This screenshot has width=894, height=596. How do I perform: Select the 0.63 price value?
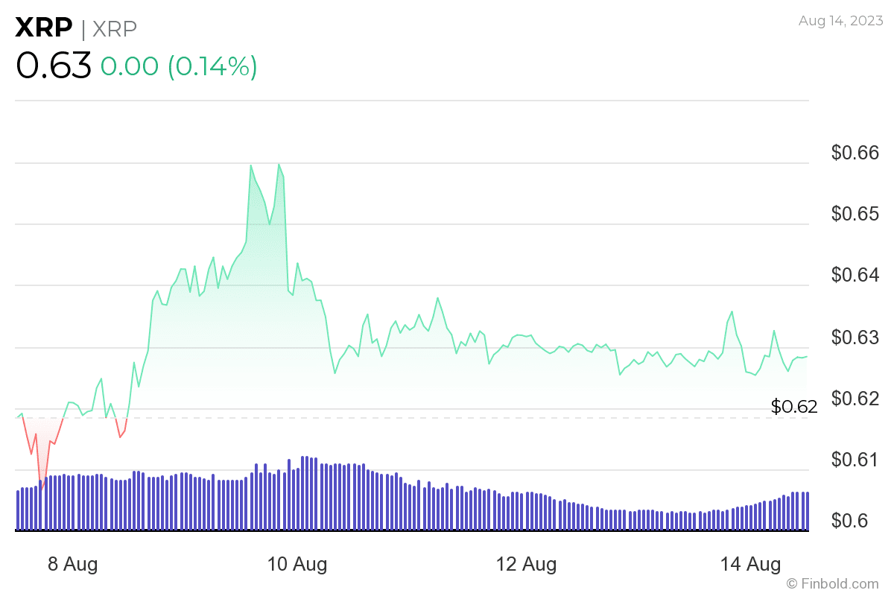click(52, 66)
